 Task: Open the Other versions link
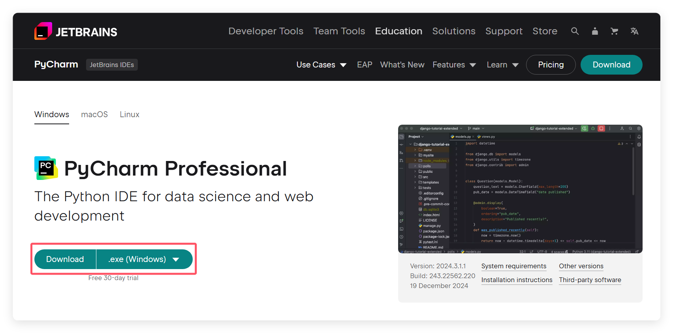pyautogui.click(x=581, y=266)
